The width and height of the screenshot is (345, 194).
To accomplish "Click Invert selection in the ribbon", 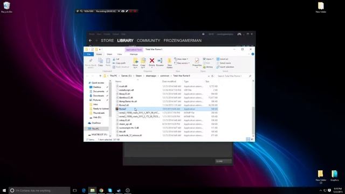I will [x=225, y=67].
